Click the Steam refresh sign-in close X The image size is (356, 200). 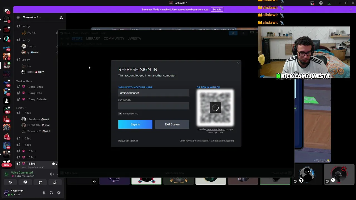(x=238, y=63)
